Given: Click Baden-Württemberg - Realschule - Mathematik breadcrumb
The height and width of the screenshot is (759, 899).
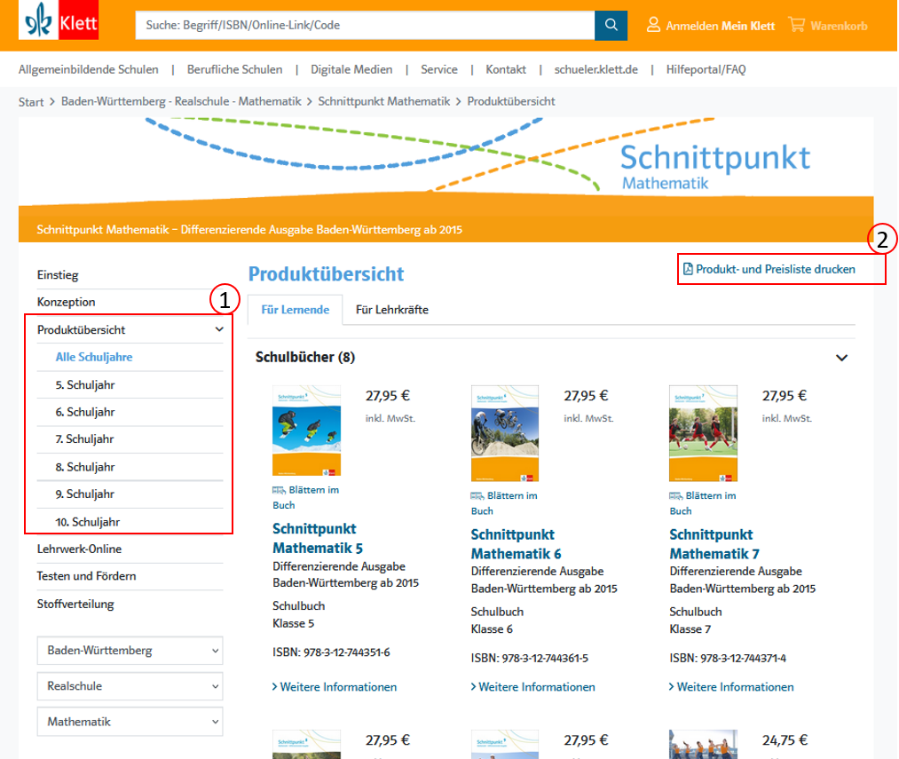Looking at the screenshot, I should [181, 101].
